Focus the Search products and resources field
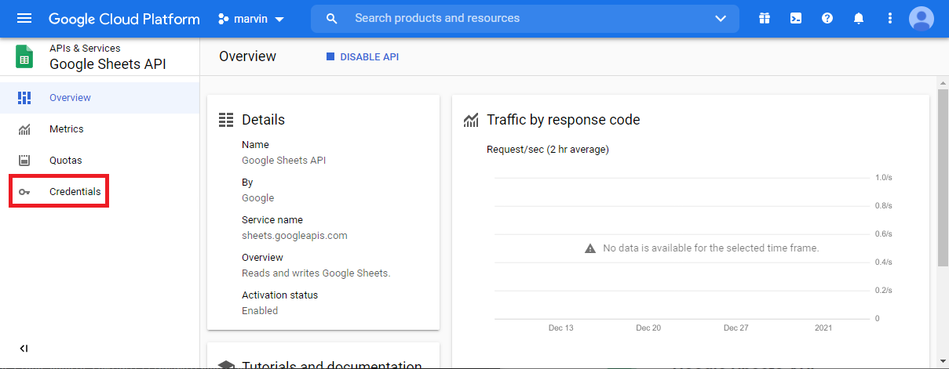Image resolution: width=949 pixels, height=369 pixels. (524, 18)
